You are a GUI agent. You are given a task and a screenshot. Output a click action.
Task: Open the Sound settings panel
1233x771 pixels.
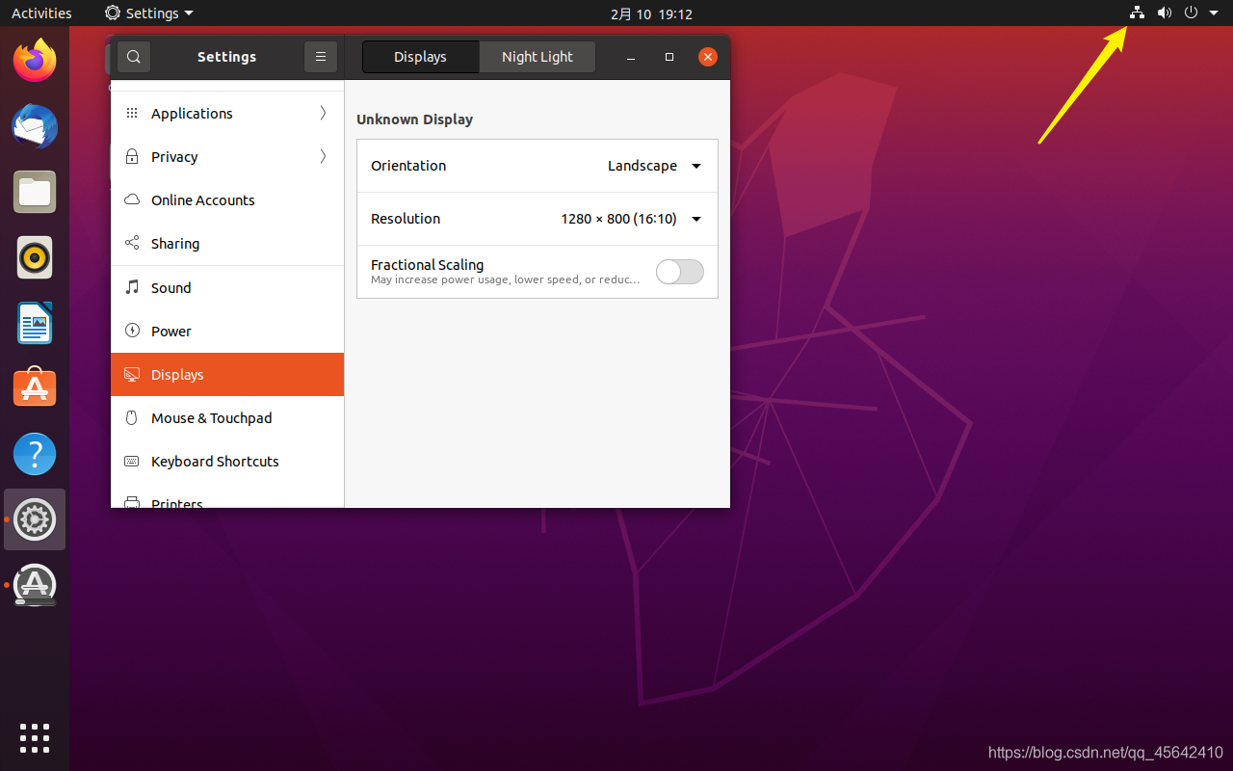[x=171, y=288]
